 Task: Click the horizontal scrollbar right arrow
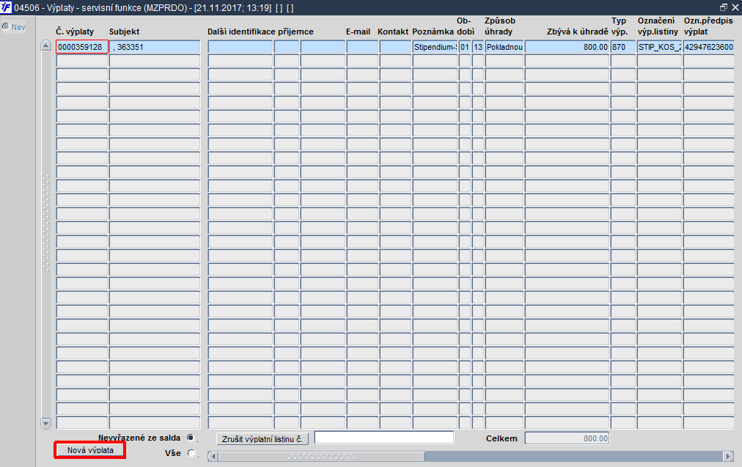click(x=728, y=456)
